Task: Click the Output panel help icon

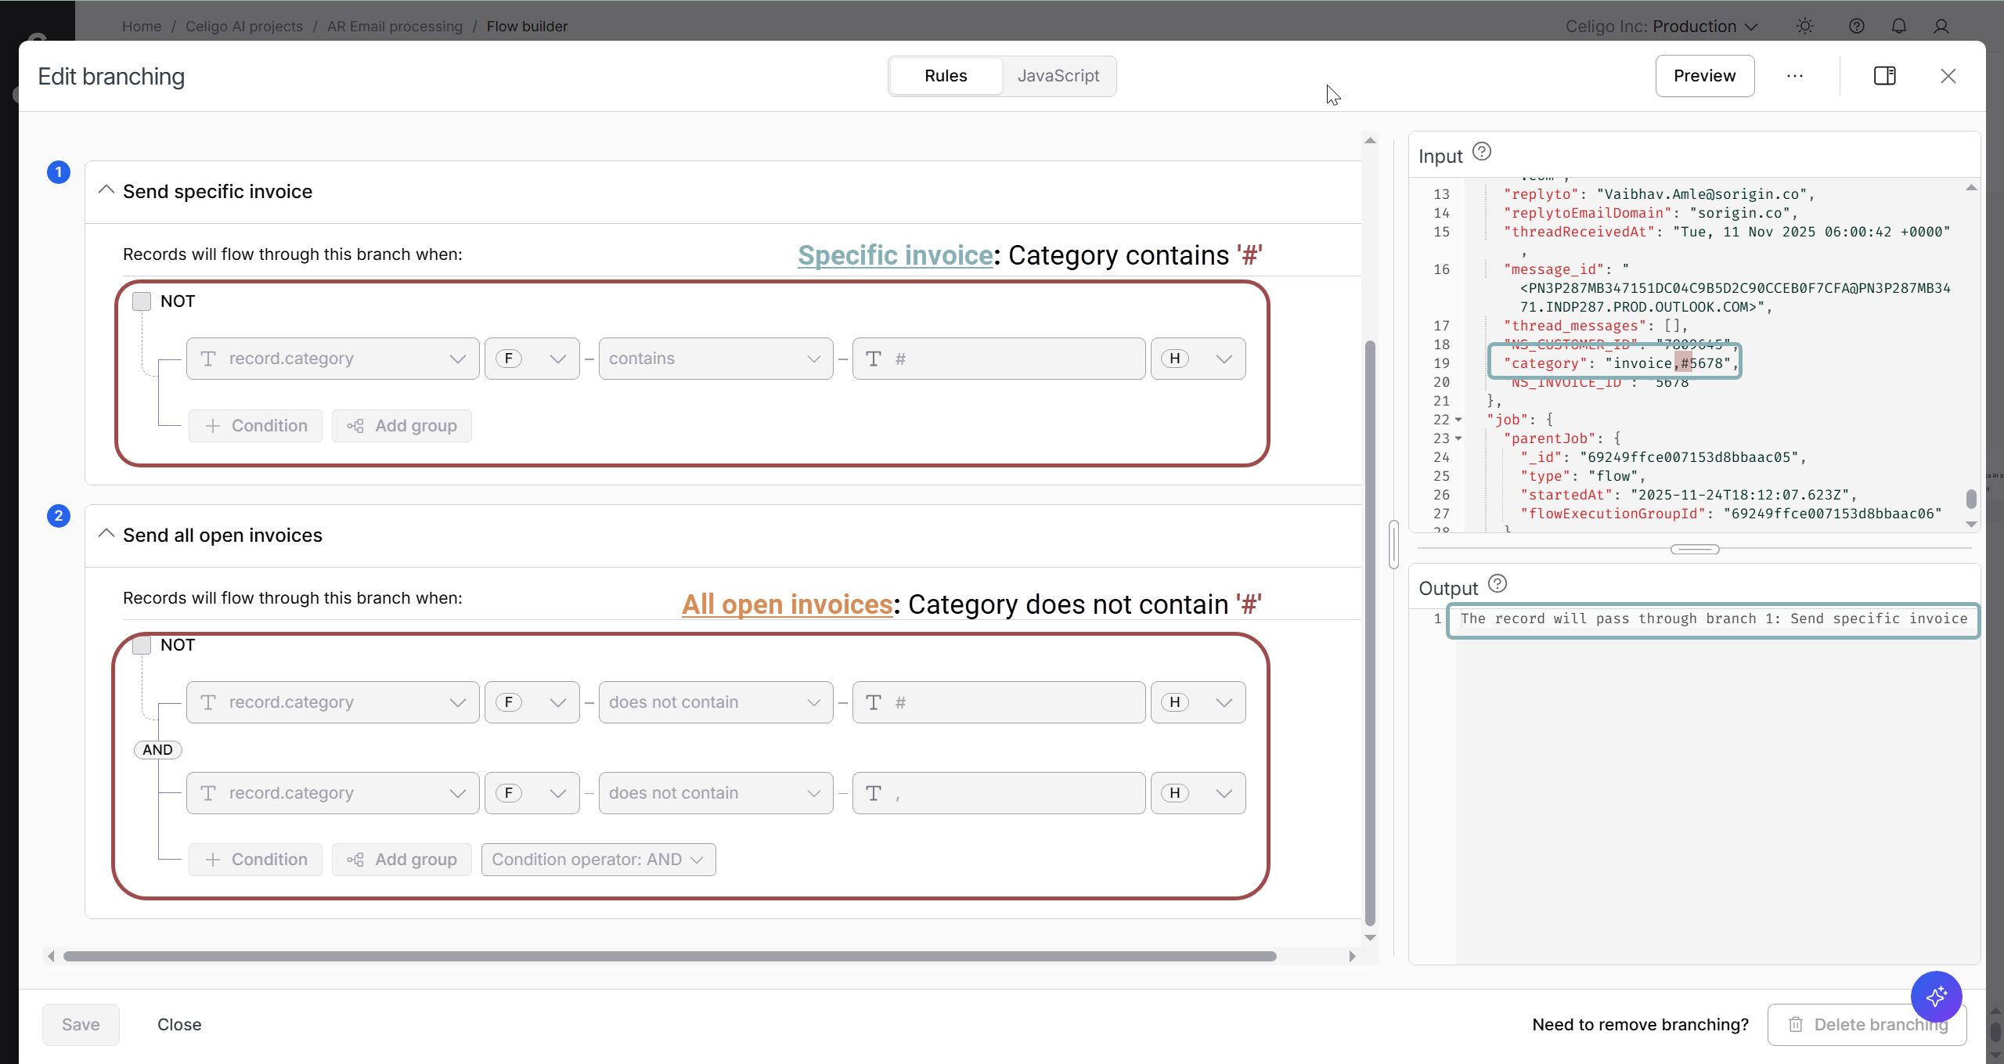Action: (1497, 583)
